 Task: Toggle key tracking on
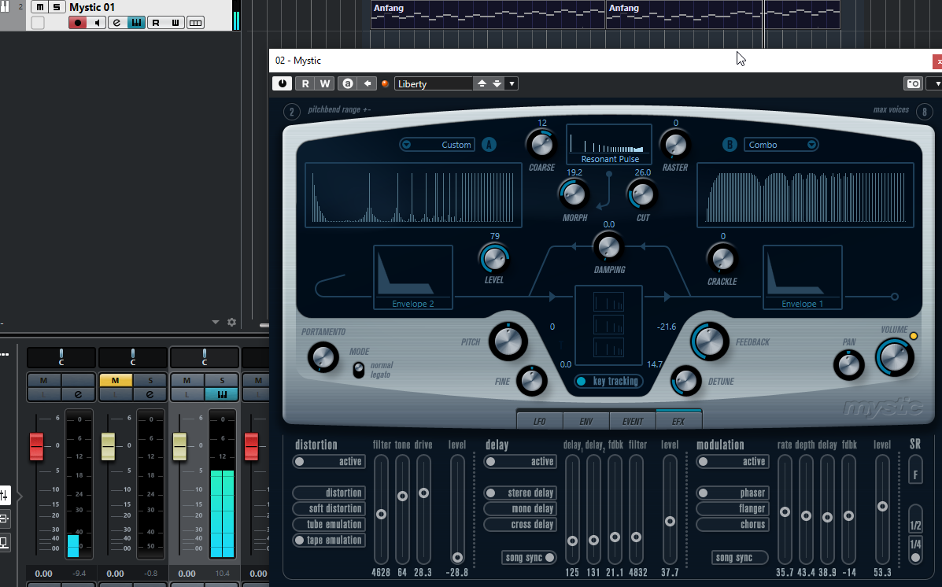tap(607, 382)
